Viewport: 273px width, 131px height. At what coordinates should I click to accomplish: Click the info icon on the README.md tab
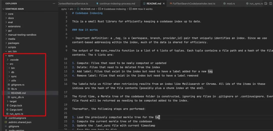point(144,4)
